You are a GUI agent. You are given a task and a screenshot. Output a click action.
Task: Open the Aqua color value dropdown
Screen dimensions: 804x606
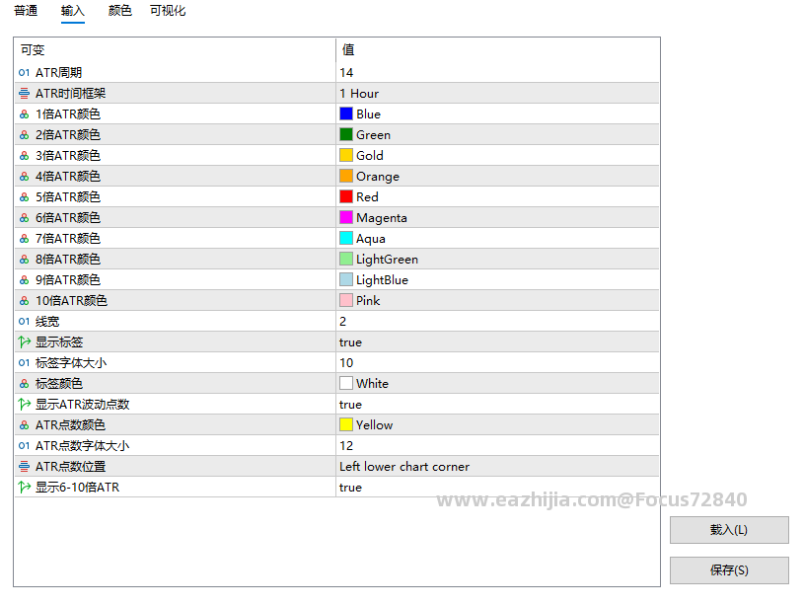point(497,239)
